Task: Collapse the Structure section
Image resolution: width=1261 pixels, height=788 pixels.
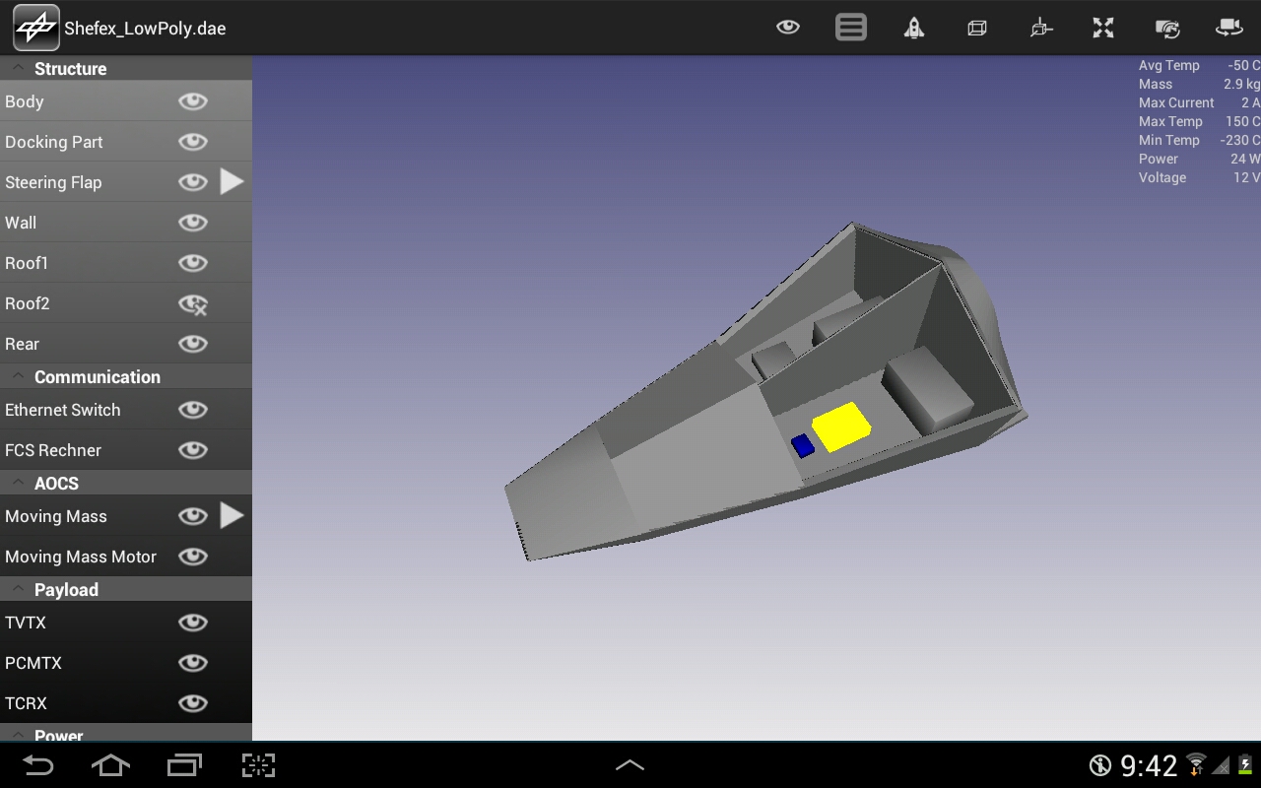Action: [20, 69]
